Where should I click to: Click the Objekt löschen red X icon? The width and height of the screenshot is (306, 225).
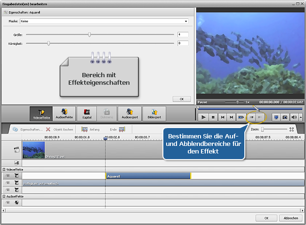tap(48, 129)
